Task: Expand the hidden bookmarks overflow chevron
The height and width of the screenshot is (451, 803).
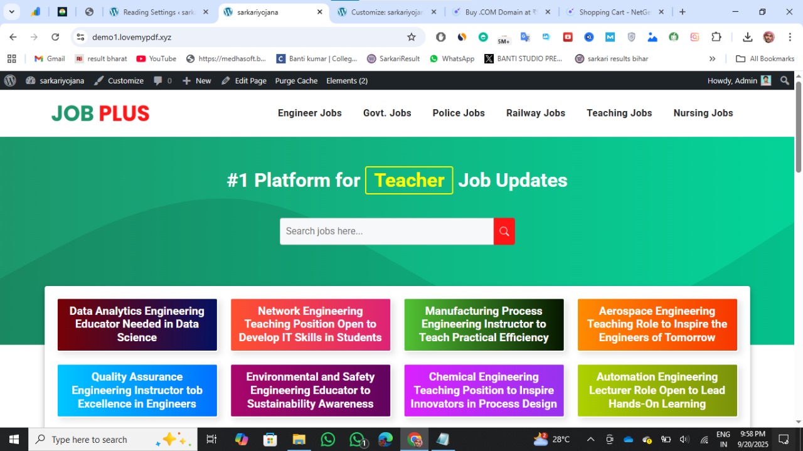Action: (712, 59)
